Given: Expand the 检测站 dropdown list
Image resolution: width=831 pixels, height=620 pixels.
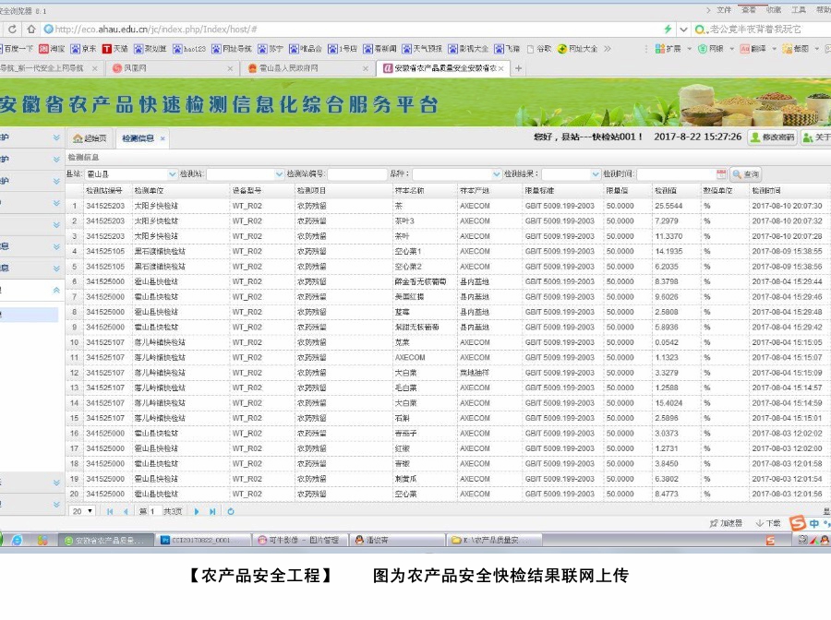Looking at the screenshot, I should [280, 174].
